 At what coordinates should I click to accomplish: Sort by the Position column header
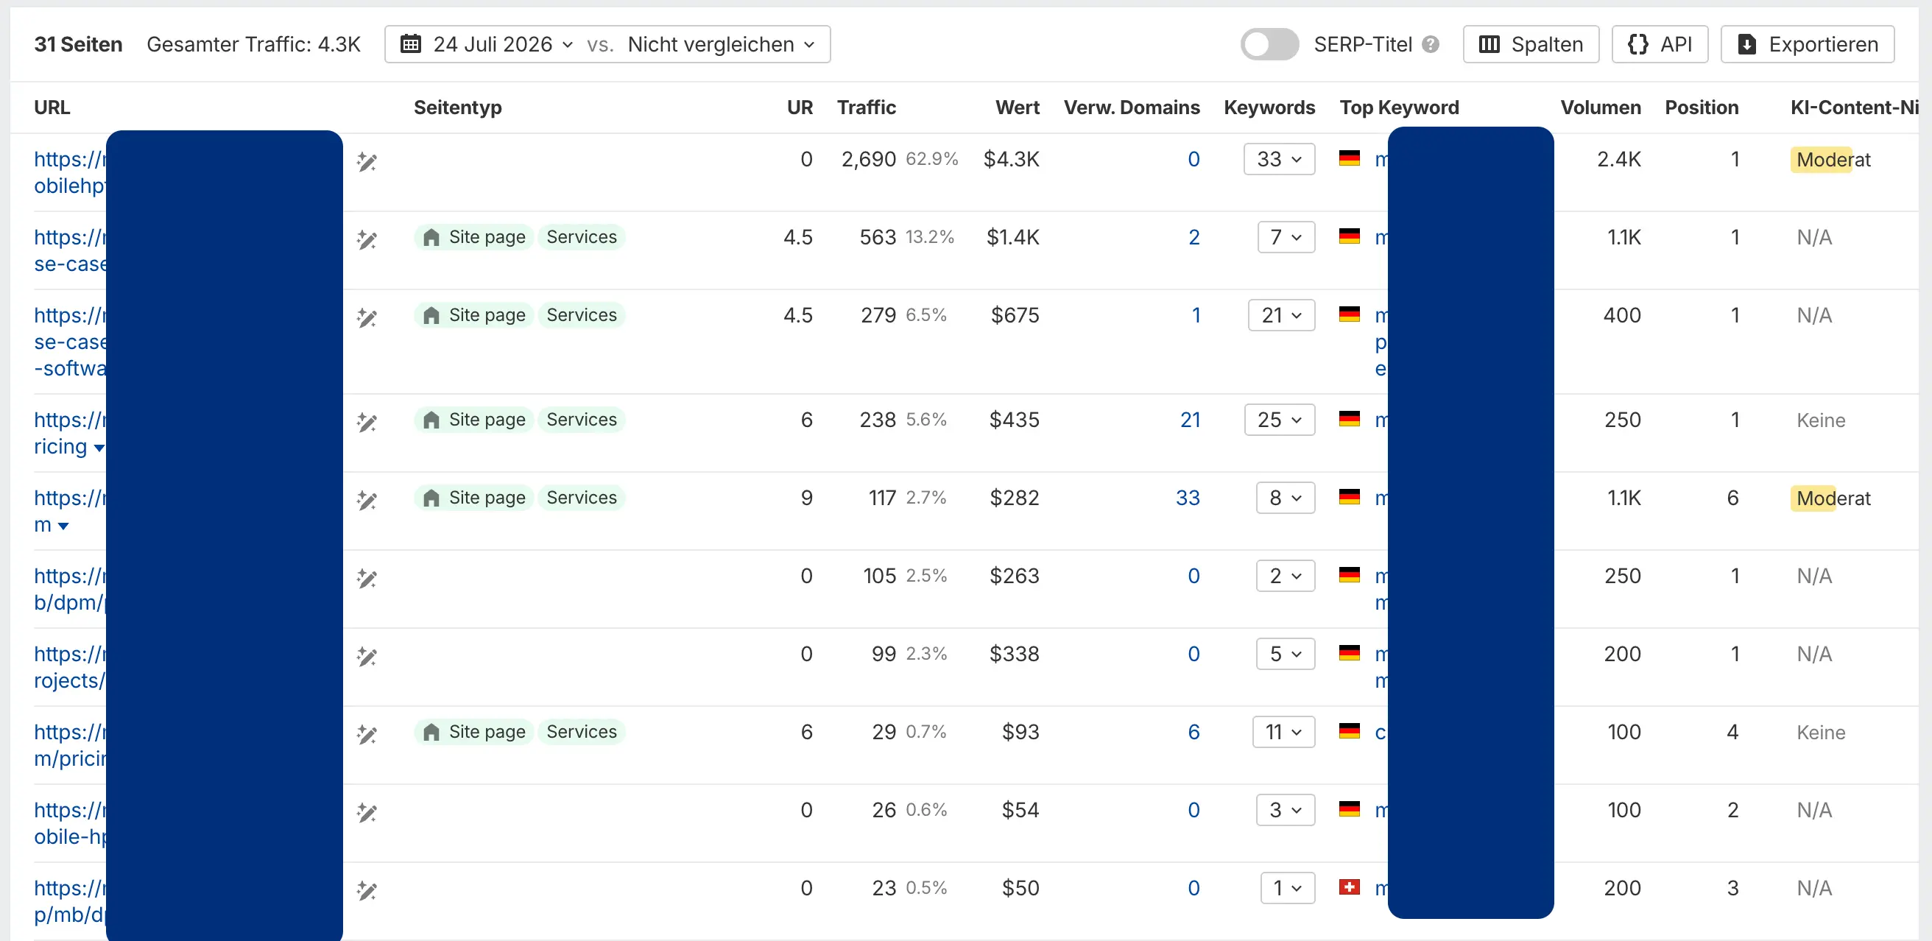point(1701,108)
